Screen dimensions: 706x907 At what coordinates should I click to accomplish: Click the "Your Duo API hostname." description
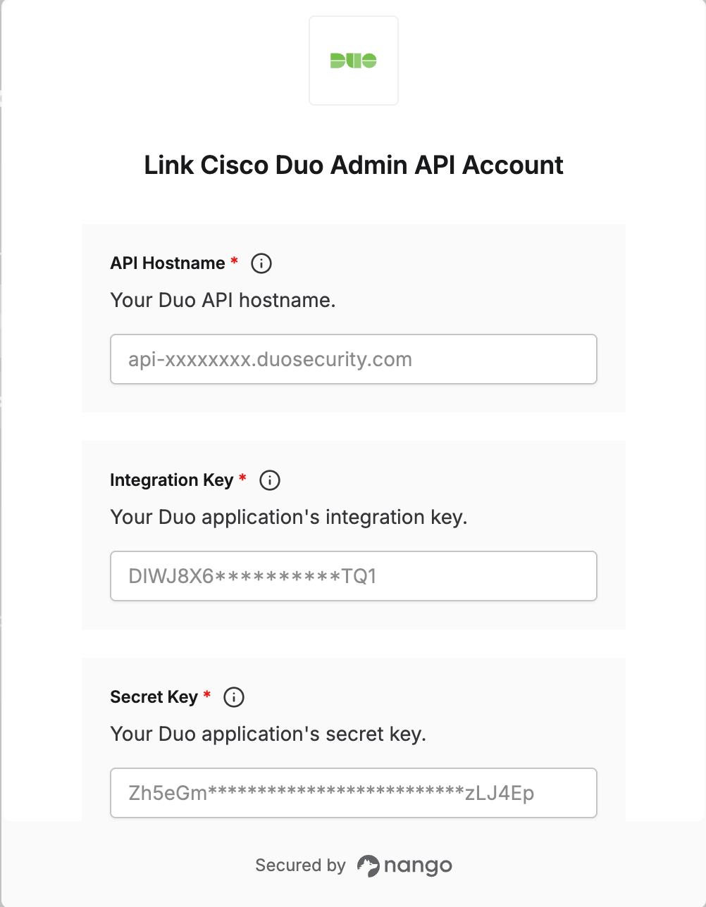(x=223, y=300)
